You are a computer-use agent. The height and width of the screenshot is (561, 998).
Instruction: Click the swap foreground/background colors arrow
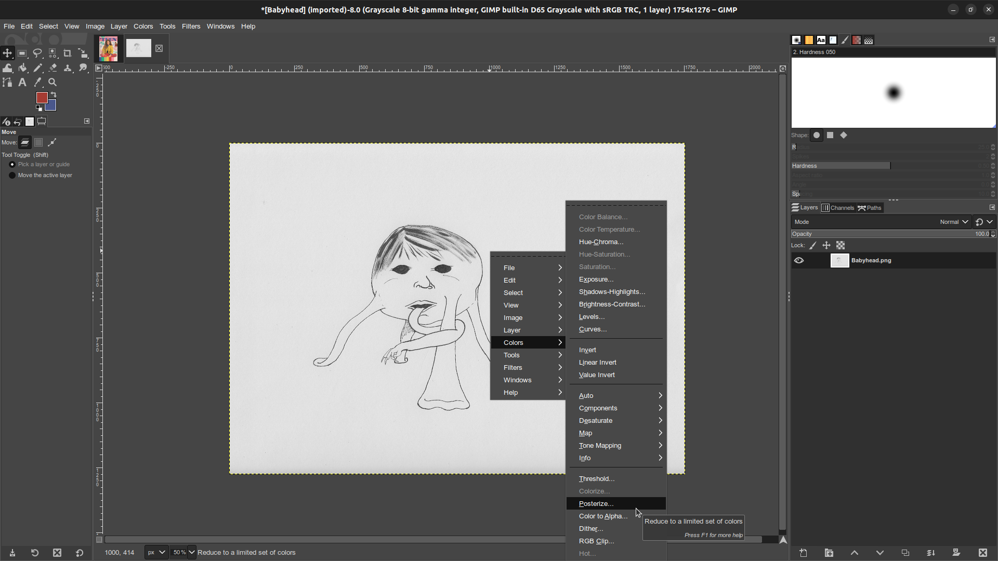[x=54, y=95]
